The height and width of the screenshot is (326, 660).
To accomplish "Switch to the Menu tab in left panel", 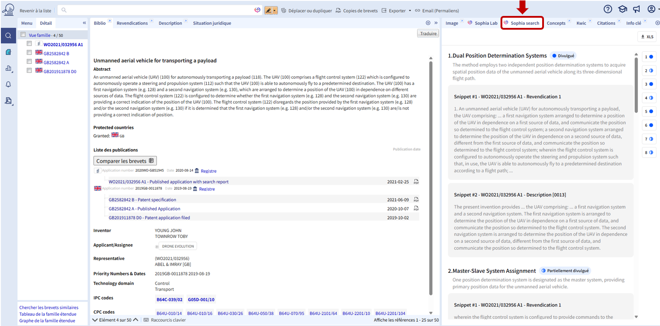I will click(27, 23).
